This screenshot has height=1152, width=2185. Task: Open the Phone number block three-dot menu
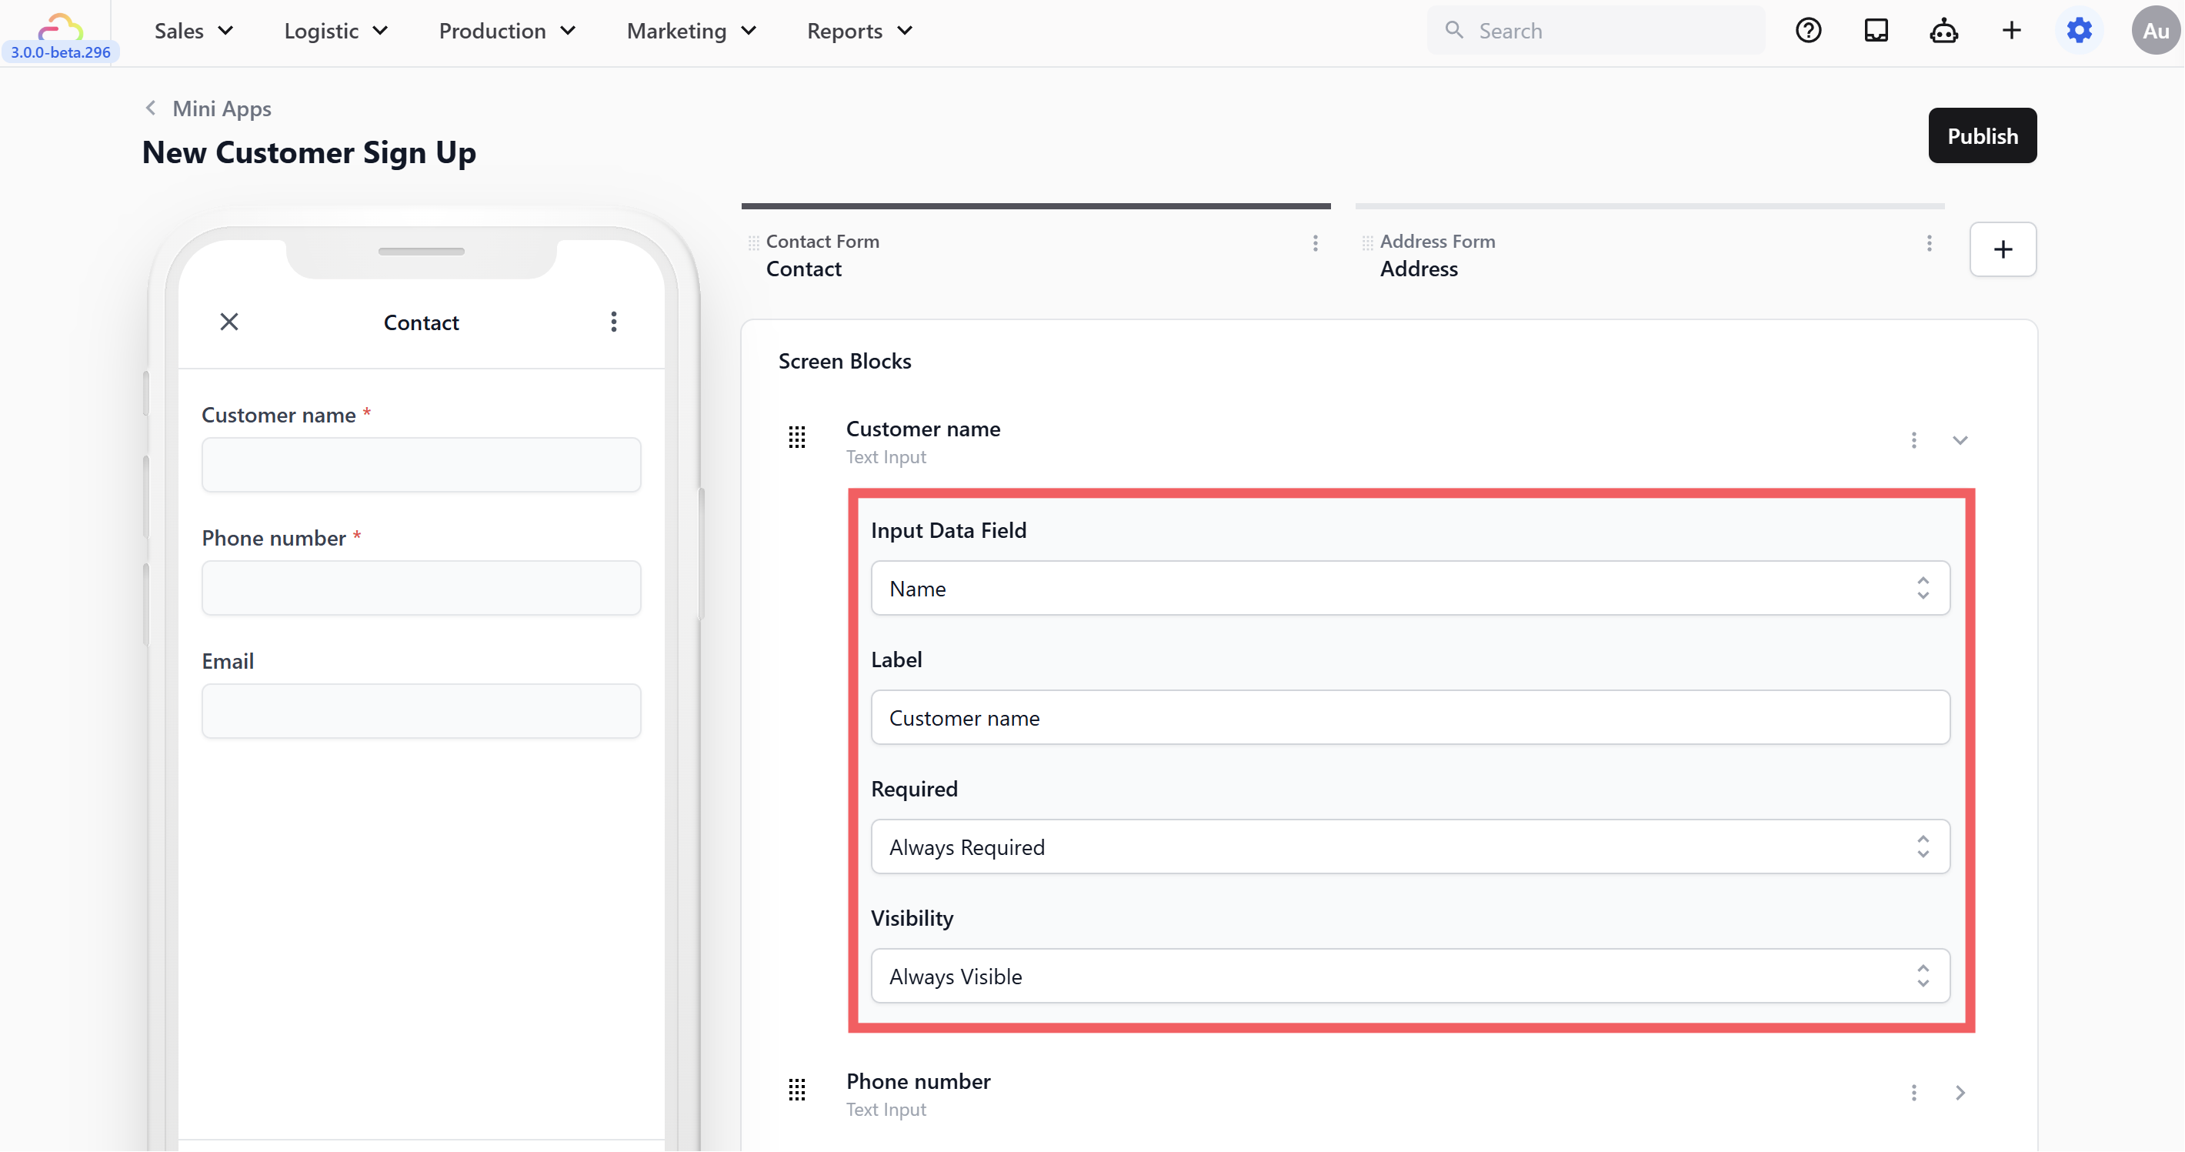coord(1913,1092)
